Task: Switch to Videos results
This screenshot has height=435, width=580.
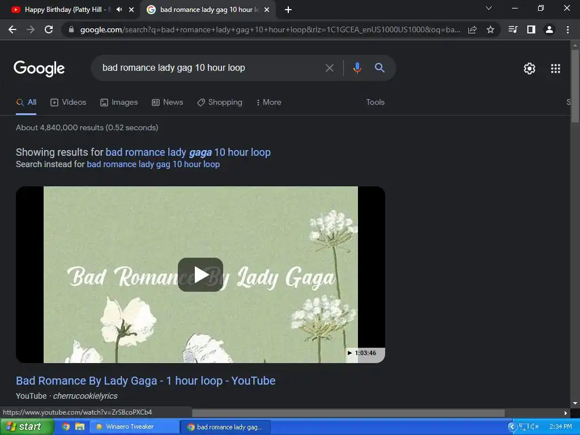Action: point(69,103)
